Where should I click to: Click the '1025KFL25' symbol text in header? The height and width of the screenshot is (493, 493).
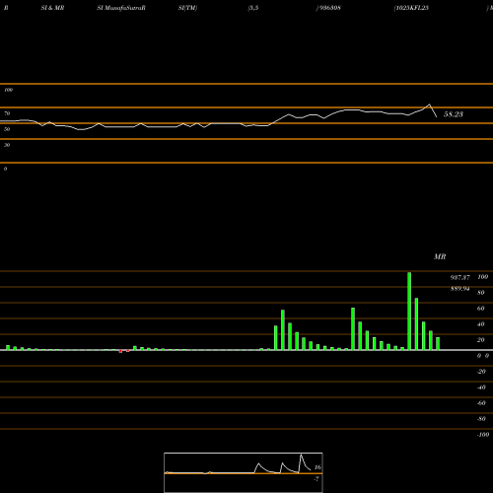tap(411, 8)
